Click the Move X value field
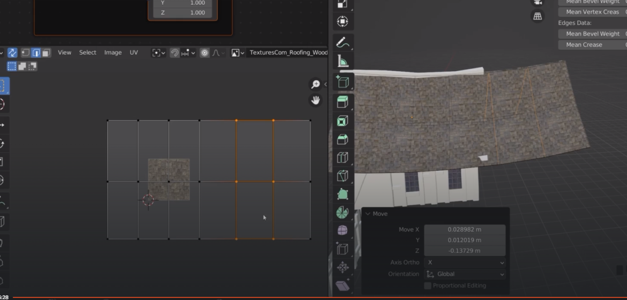This screenshot has width=627, height=300. 464,229
